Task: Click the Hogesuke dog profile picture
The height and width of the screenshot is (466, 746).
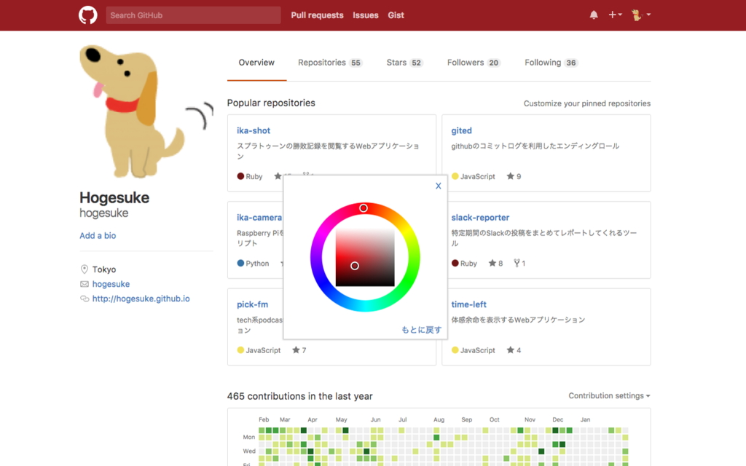Action: coord(146,111)
